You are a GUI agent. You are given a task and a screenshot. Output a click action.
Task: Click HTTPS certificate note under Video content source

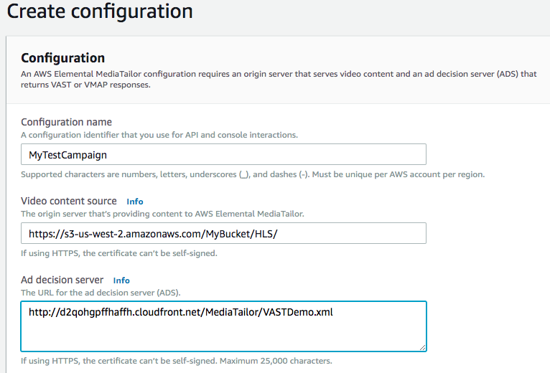119,253
